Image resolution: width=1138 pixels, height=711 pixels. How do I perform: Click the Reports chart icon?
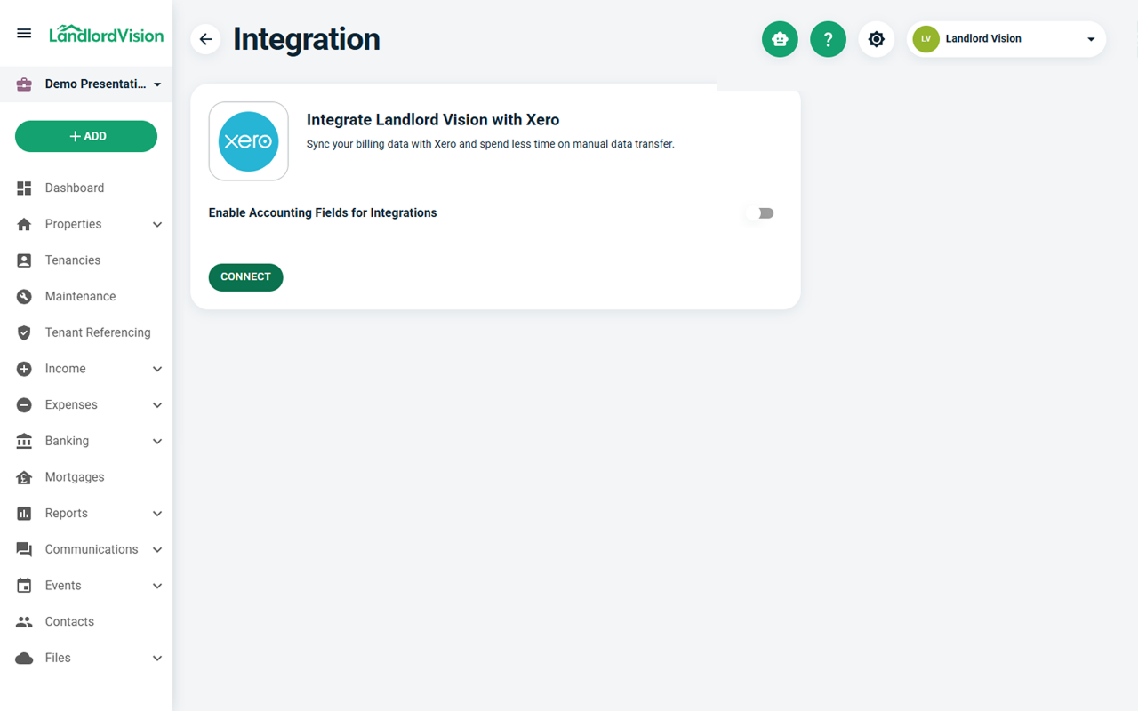[x=24, y=514]
